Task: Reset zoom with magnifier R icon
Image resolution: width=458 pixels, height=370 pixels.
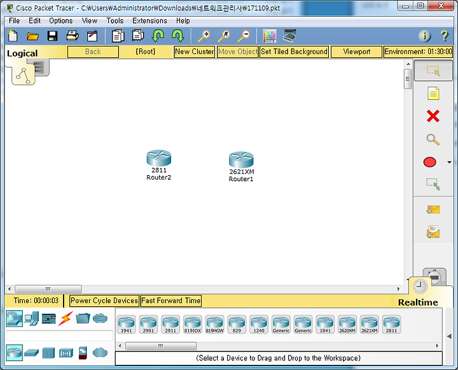Action: point(224,36)
